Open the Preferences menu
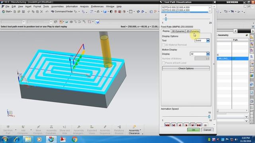Screen dimensions: 255x143 [x=97, y=6]
